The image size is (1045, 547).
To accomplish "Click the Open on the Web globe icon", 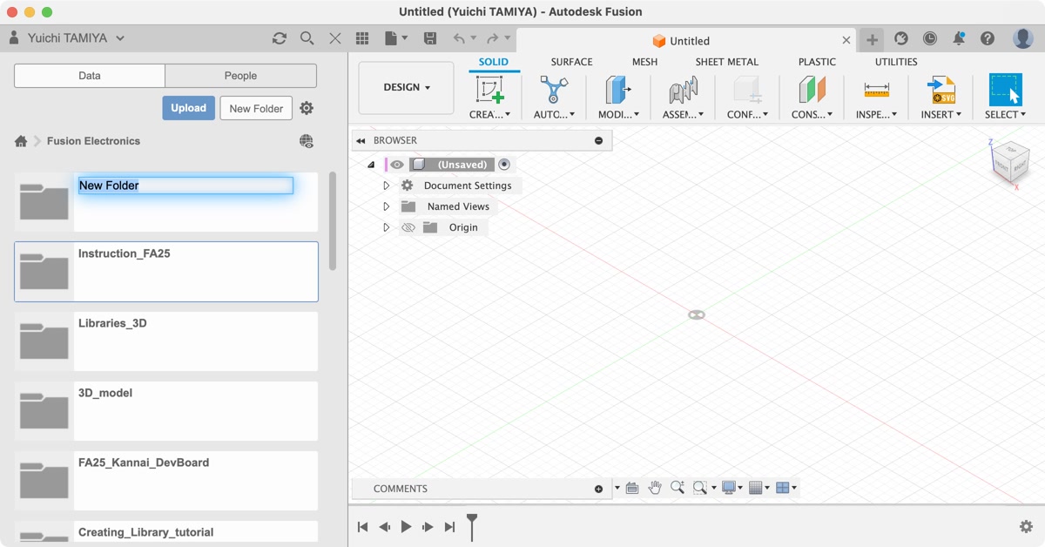I will [x=307, y=141].
